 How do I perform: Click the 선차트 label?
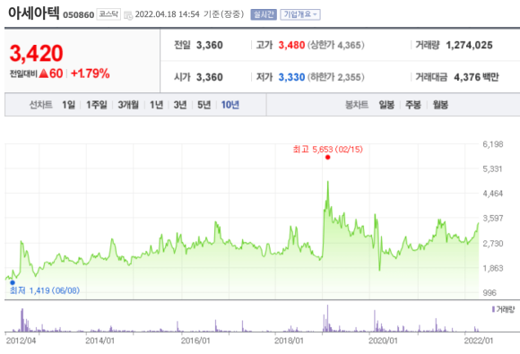[x=41, y=105]
